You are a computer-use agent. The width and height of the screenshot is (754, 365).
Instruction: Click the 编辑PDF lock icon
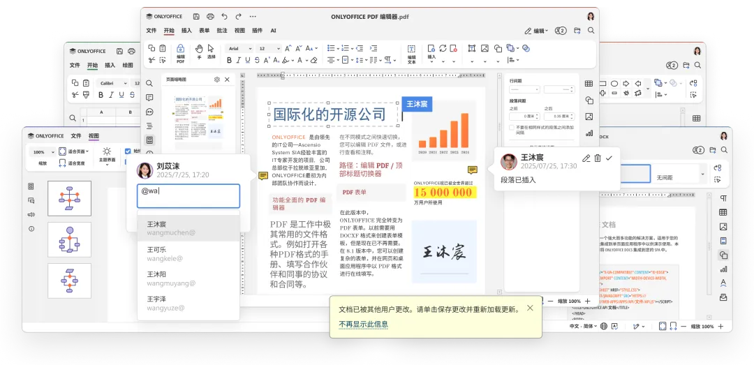pyautogui.click(x=181, y=49)
